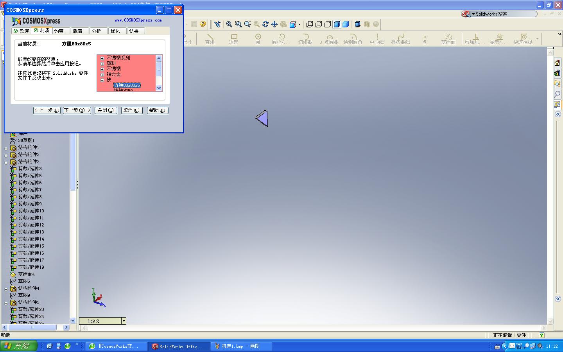Open the 分析 tab
Image resolution: width=563 pixels, height=352 pixels.
click(x=99, y=31)
